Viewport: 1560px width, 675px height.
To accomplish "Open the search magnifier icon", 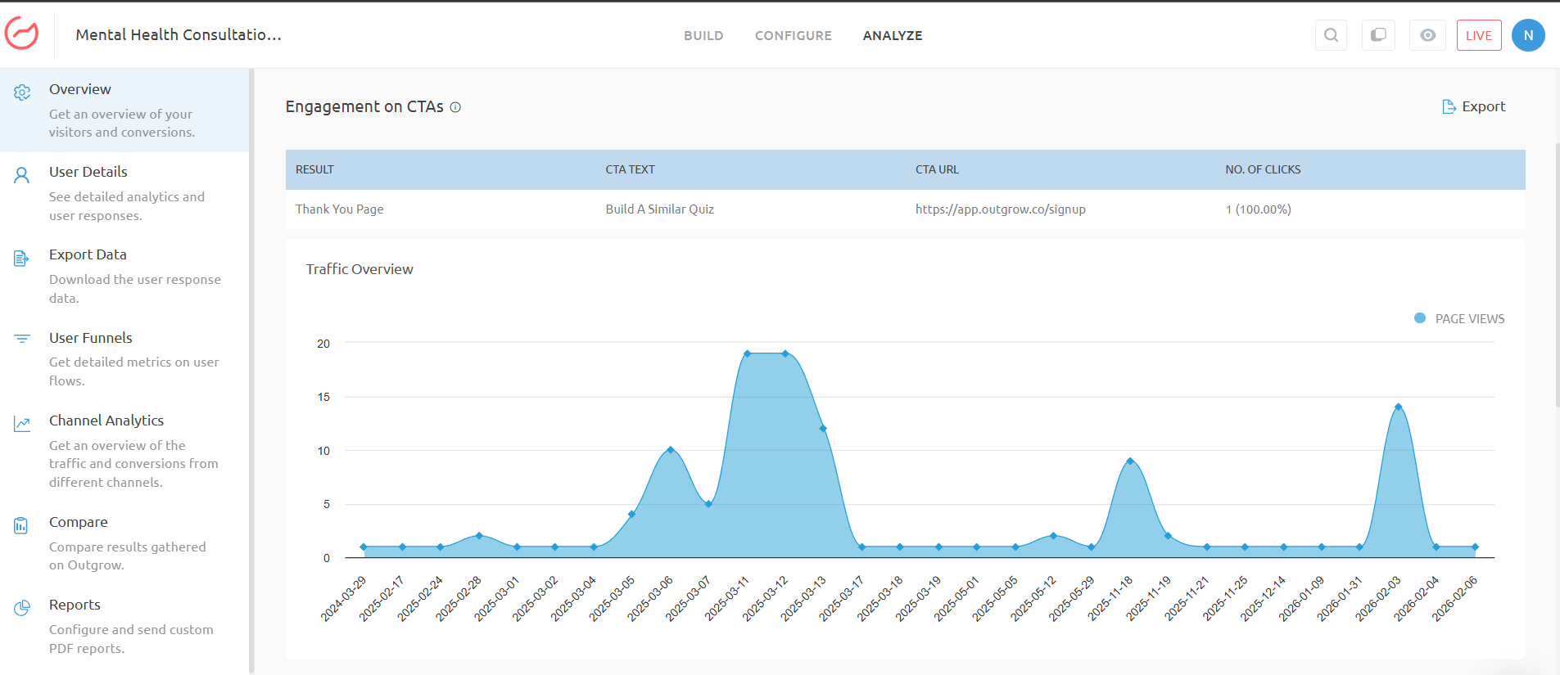I will (x=1331, y=35).
